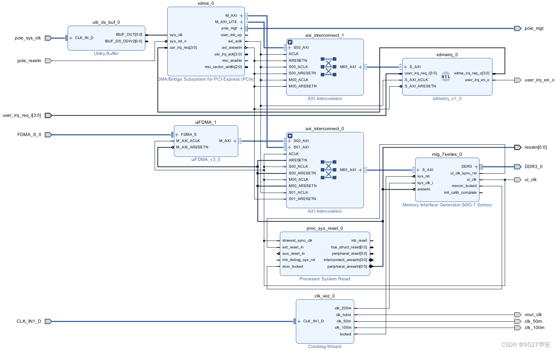The height and width of the screenshot is (351, 556).
Task: Click the crossbar icon in axi_interconnect_0
Action: coord(329,170)
